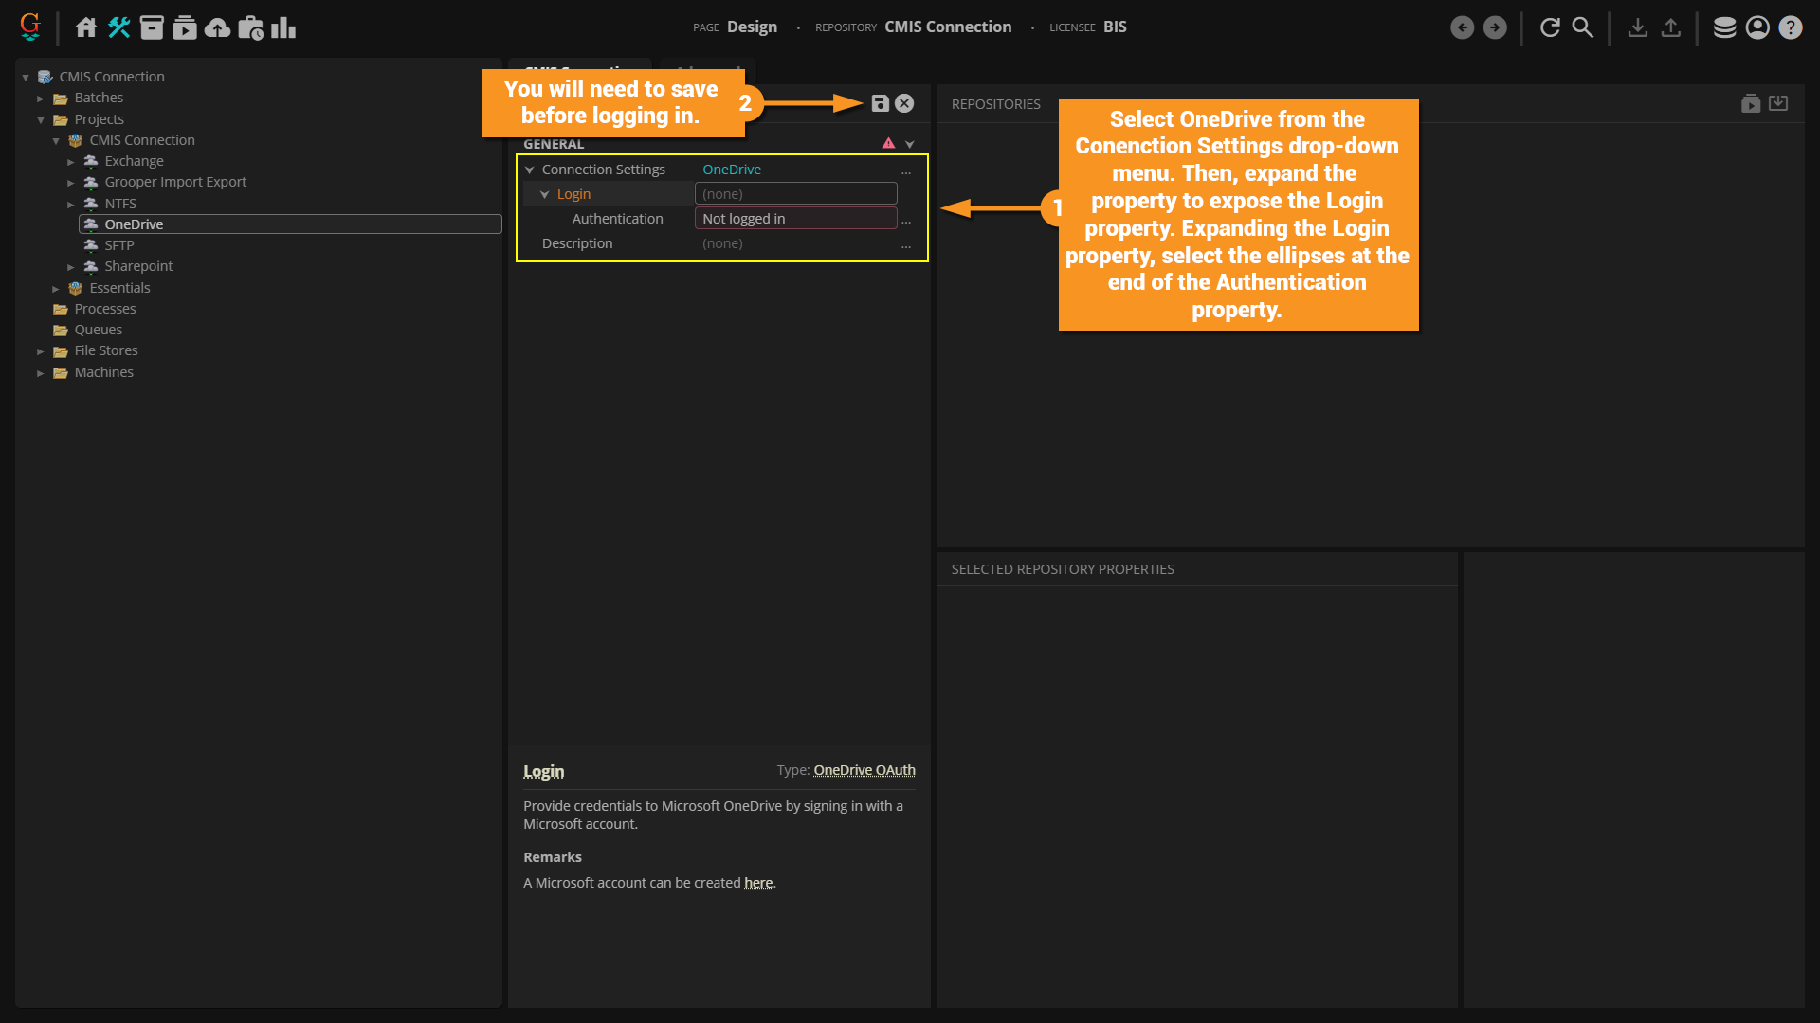
Task: Collapse the Login property arrow
Action: (545, 194)
